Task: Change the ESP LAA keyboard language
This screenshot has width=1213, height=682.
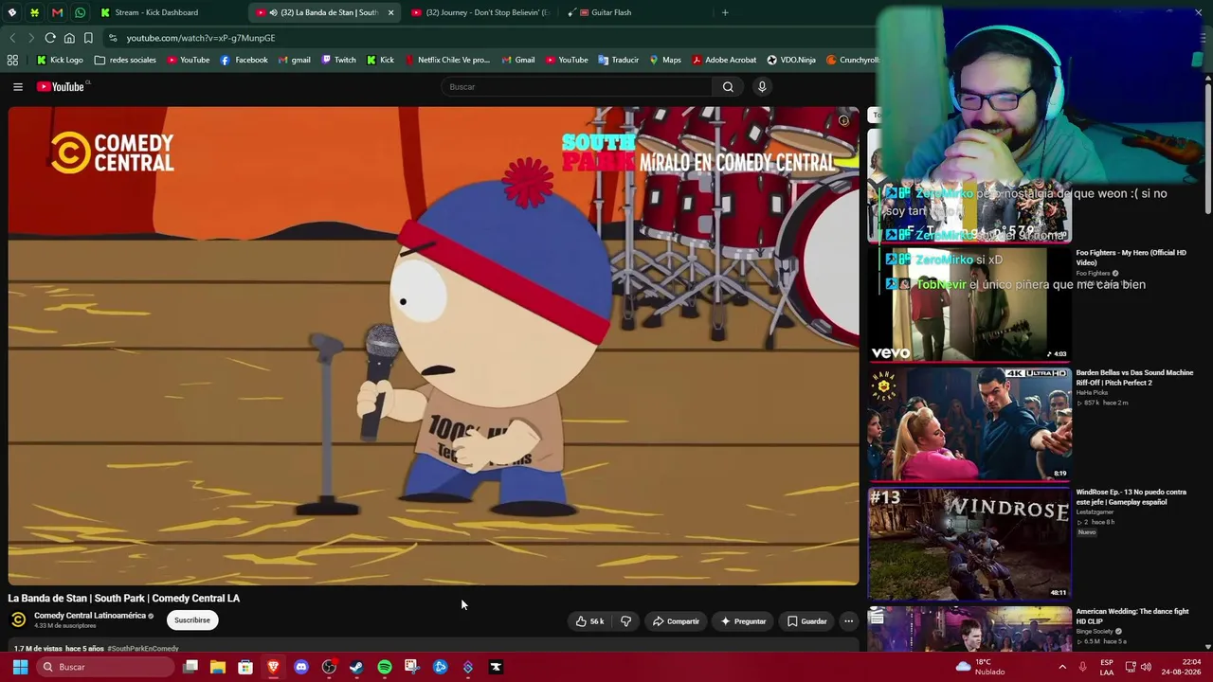Action: coord(1107,667)
